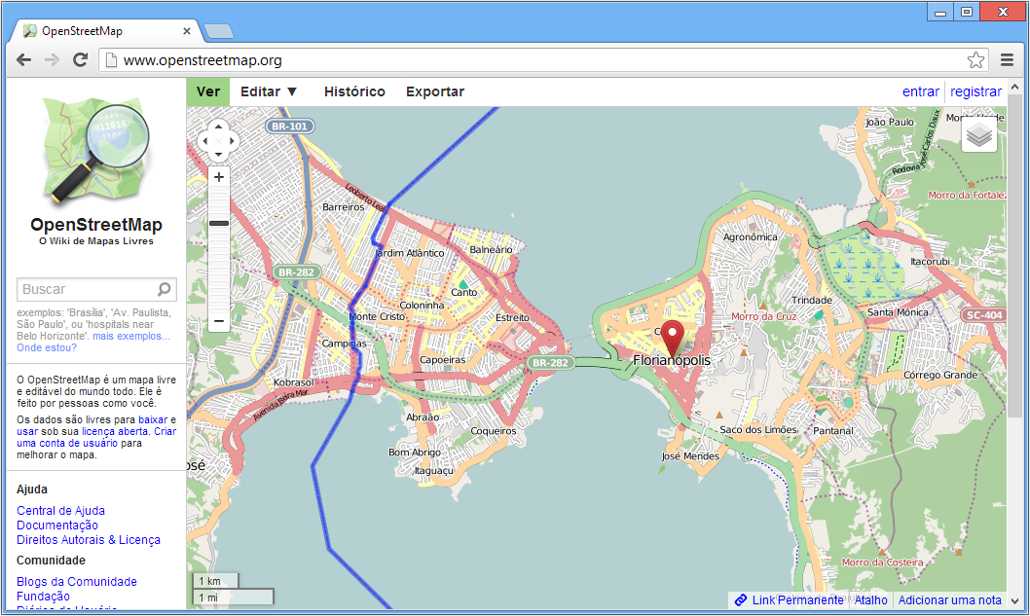1030x616 pixels.
Task: Open the map layers switcher
Action: 978,135
